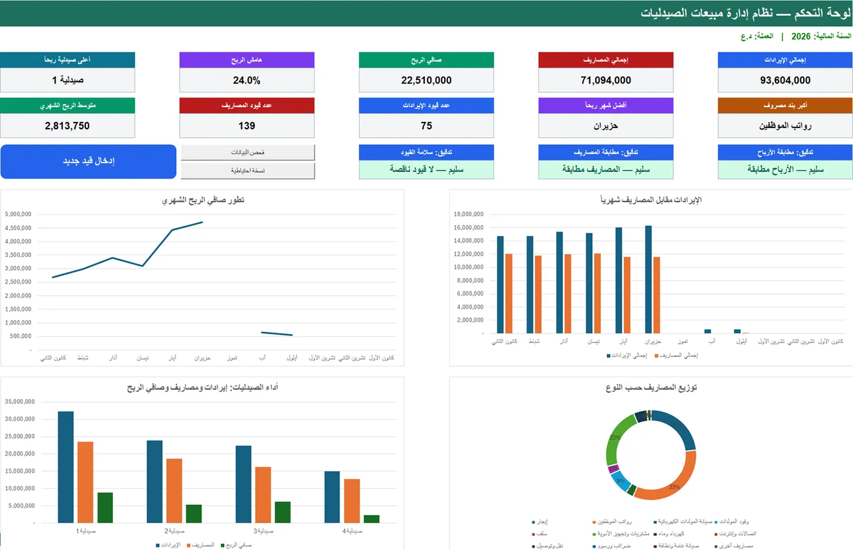Click 'إيجار' legend entry

click(540, 522)
